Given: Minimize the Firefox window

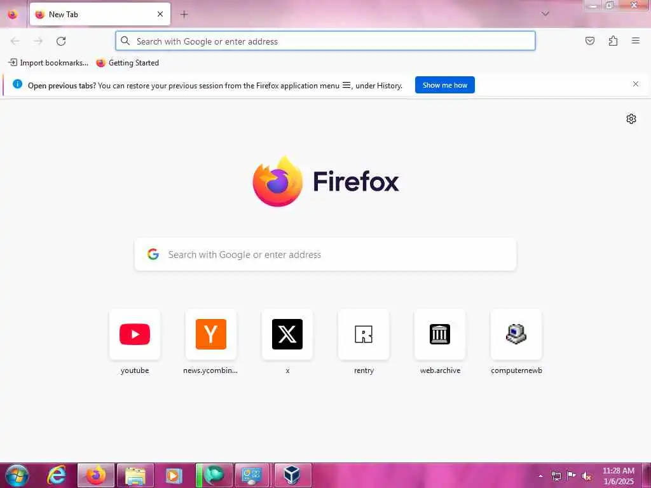Looking at the screenshot, I should 594,5.
